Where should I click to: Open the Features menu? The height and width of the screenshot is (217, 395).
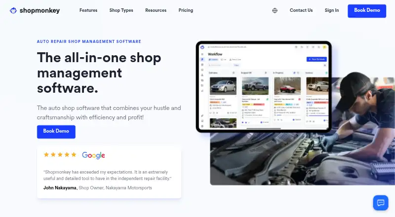(88, 10)
